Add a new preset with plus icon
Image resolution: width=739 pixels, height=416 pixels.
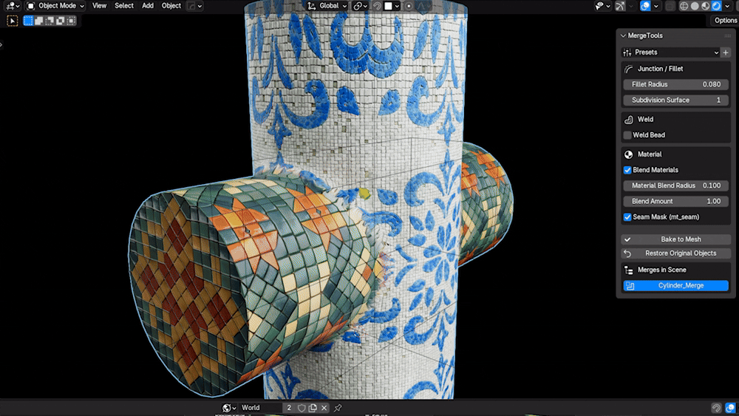coord(726,52)
